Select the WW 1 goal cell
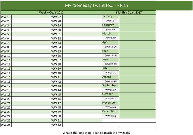The height and width of the screenshot is (135, 193). pyautogui.click(x=31, y=17)
